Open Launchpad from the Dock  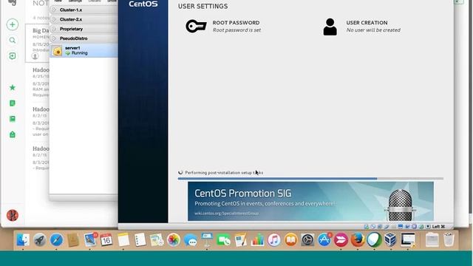(x=39, y=240)
